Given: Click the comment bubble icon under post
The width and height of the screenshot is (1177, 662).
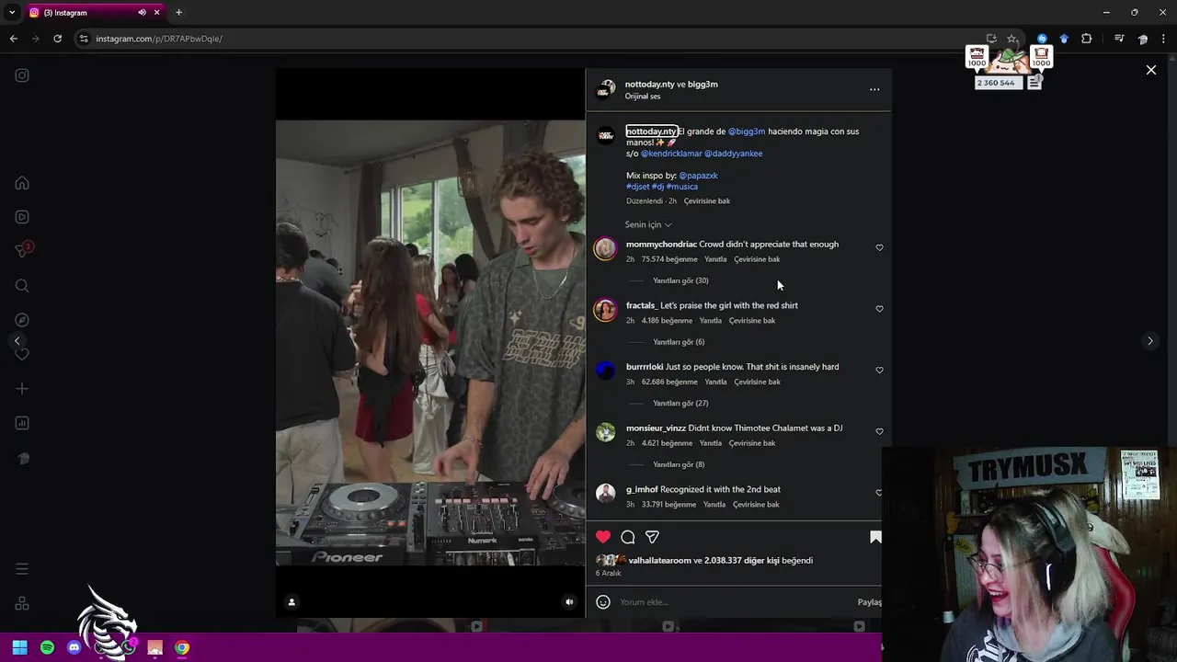Looking at the screenshot, I should 628,537.
